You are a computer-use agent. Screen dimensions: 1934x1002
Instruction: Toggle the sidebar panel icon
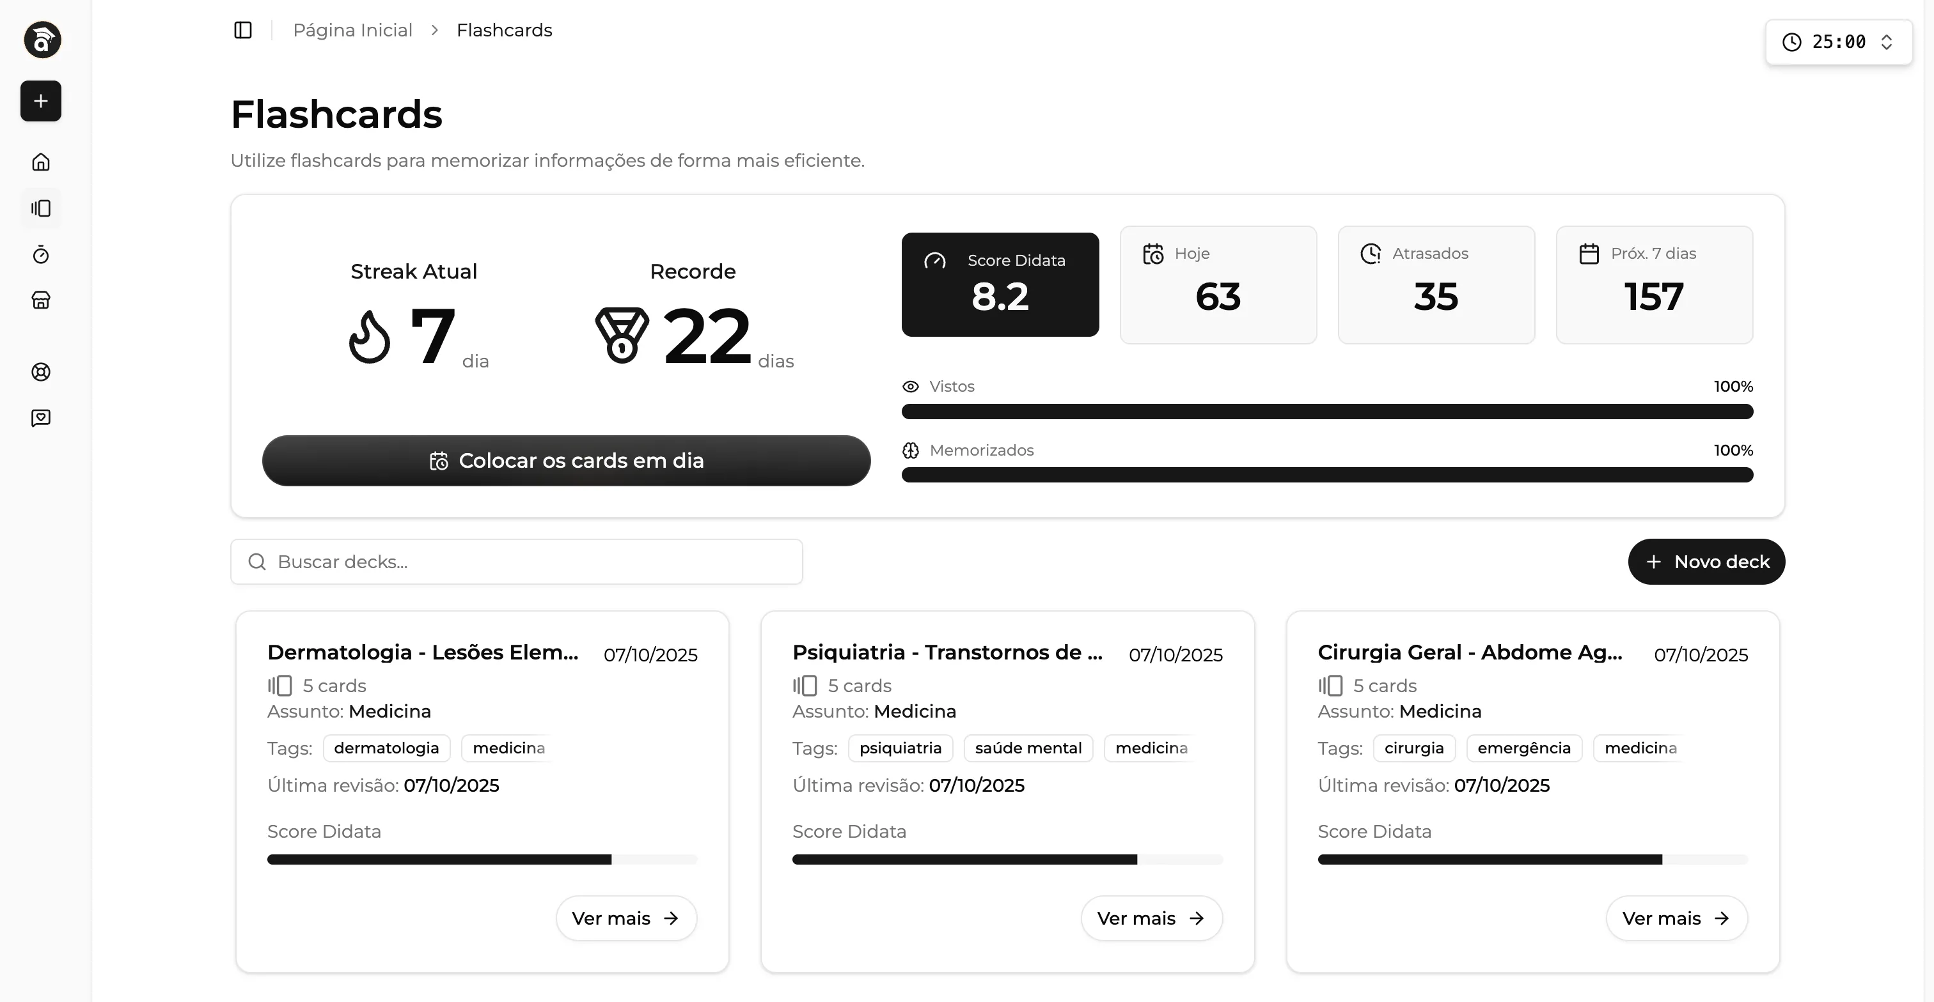(x=242, y=30)
